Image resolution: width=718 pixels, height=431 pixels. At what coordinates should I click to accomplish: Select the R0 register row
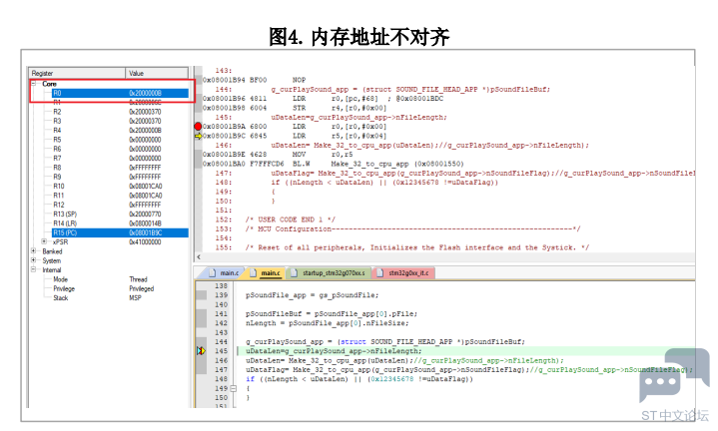pos(121,93)
